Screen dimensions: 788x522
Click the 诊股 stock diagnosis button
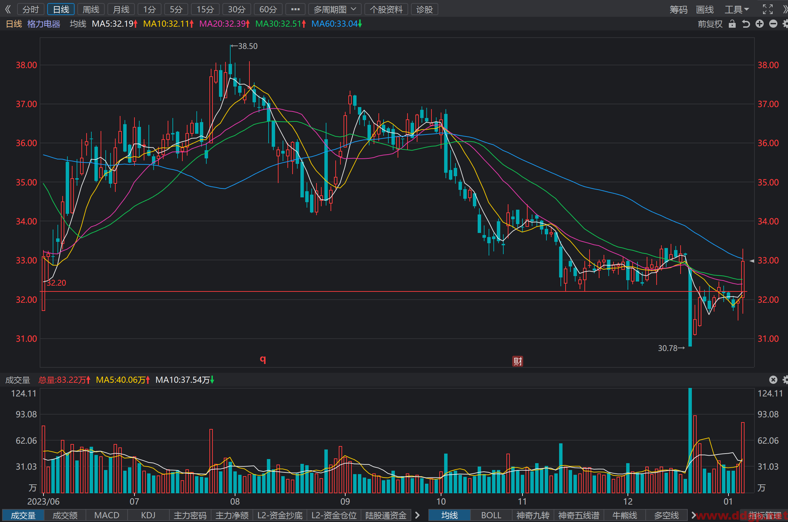click(x=425, y=9)
